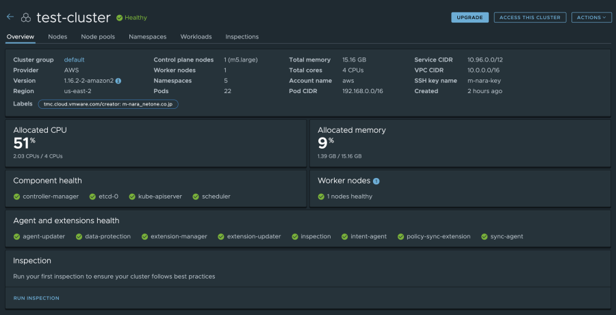Click the inspection health check icon
Viewport: 616px width, 315px height.
[294, 237]
